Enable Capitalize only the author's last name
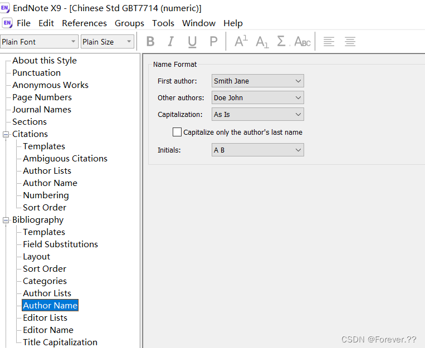Image resolution: width=425 pixels, height=348 pixels. tap(177, 132)
